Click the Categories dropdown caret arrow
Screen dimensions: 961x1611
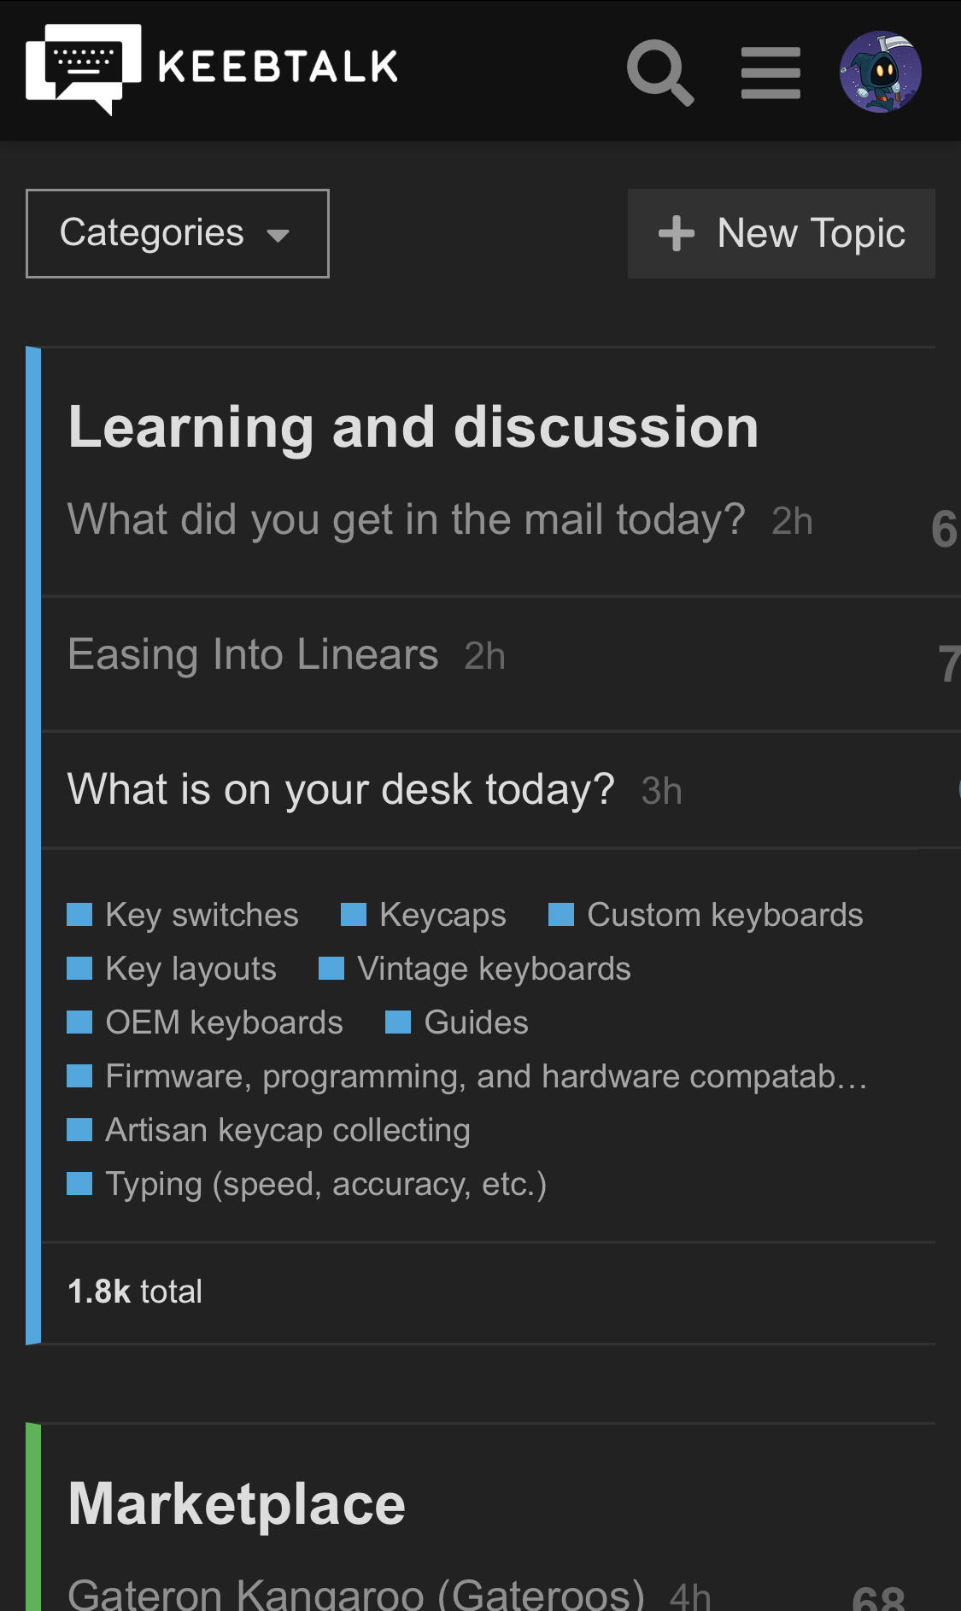(x=278, y=236)
